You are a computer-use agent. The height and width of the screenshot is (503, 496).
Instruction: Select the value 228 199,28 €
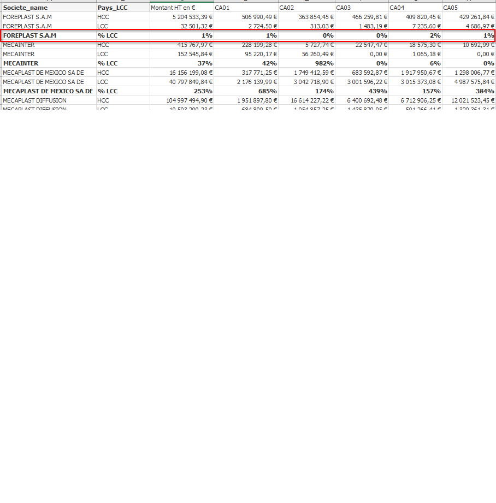pos(246,45)
